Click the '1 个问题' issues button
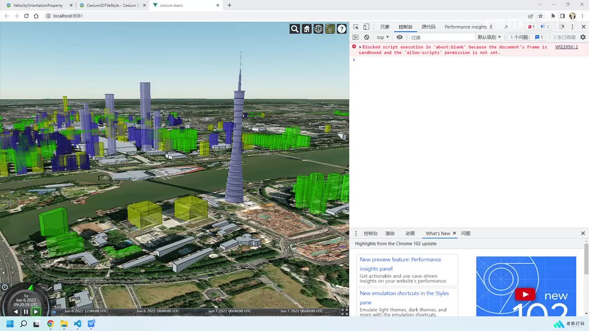Viewport: 589px width, 331px height. [527, 37]
